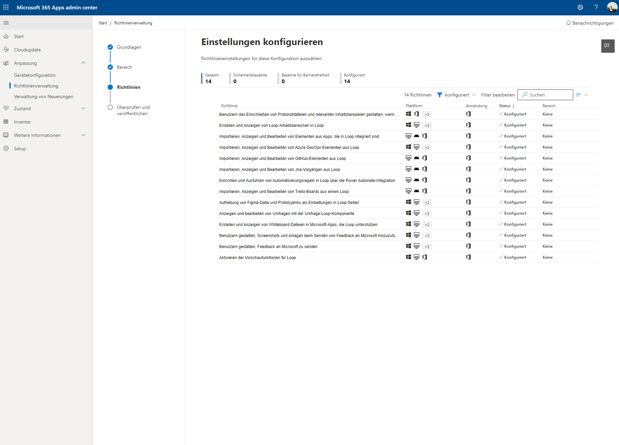Switch to the Richtlinienverwaltung sidebar entry
The width and height of the screenshot is (619, 445).
click(36, 85)
